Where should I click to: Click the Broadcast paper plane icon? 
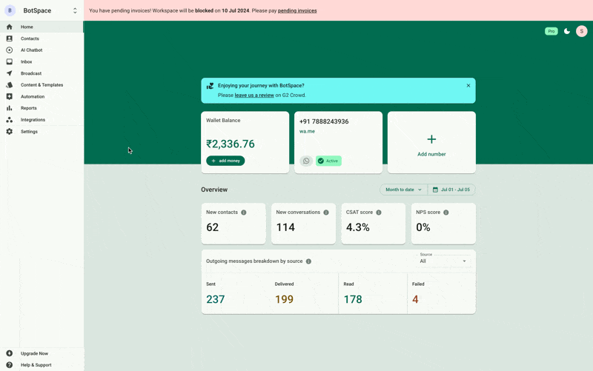[x=10, y=73]
